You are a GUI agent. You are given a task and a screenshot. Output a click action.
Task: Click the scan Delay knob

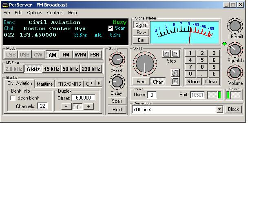click(x=116, y=82)
